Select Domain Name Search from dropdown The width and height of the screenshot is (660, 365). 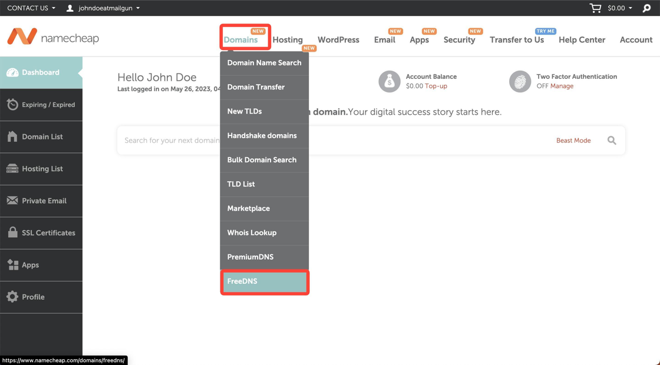point(265,63)
